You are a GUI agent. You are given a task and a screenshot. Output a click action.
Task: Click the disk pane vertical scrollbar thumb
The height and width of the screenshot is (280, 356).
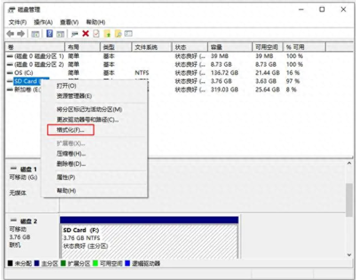[x=349, y=200]
